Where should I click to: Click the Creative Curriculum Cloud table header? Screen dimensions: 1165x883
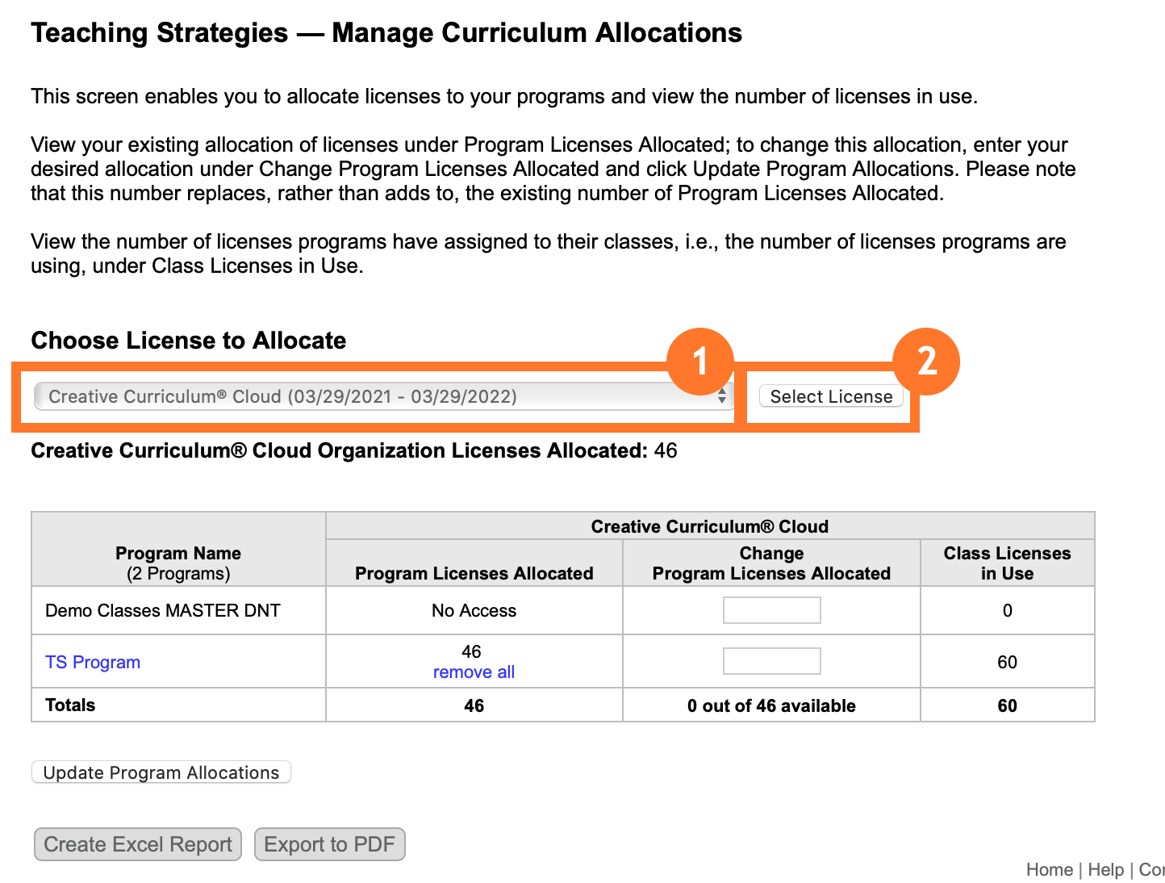(x=709, y=525)
